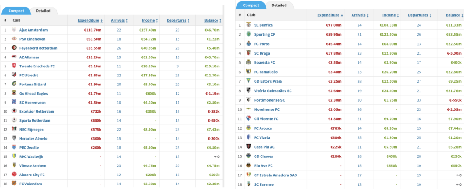Sort Dutch table by Expenditure

[91, 21]
